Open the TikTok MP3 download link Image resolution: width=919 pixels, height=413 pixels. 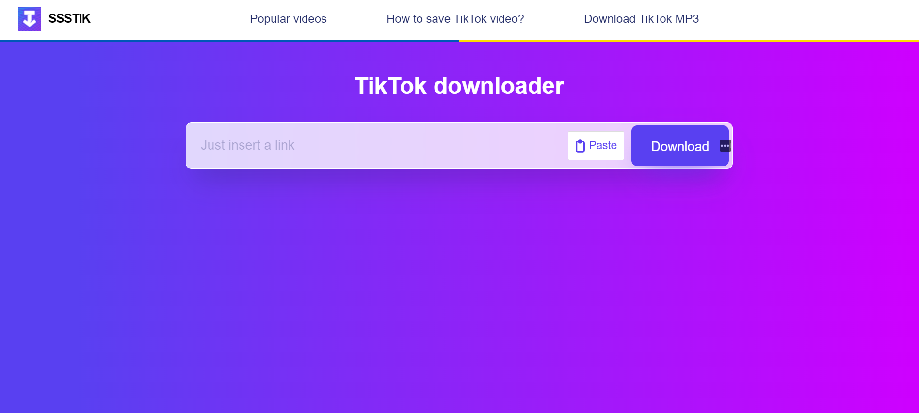641,19
